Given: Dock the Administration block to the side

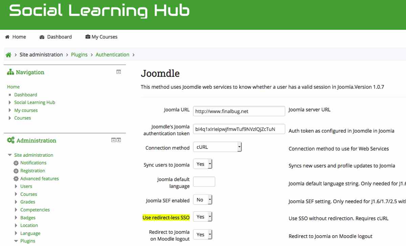Looking at the screenshot, I should coord(119,140).
